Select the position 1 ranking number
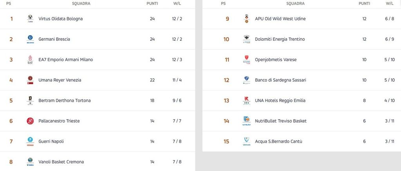401x171 pixels. [x=11, y=19]
